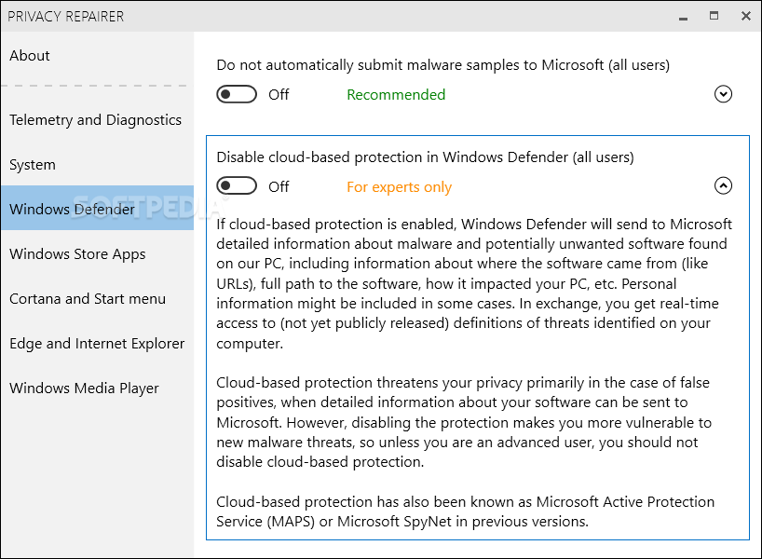The image size is (762, 559).
Task: Click paragraph about Microsoft Active Protection Service
Action: [465, 511]
